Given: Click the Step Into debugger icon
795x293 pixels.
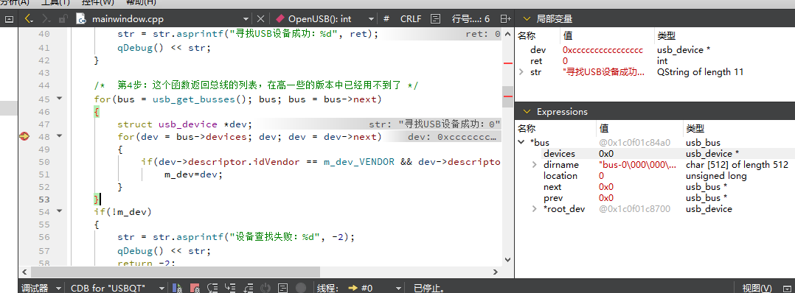Looking at the screenshot, I should click(x=230, y=288).
